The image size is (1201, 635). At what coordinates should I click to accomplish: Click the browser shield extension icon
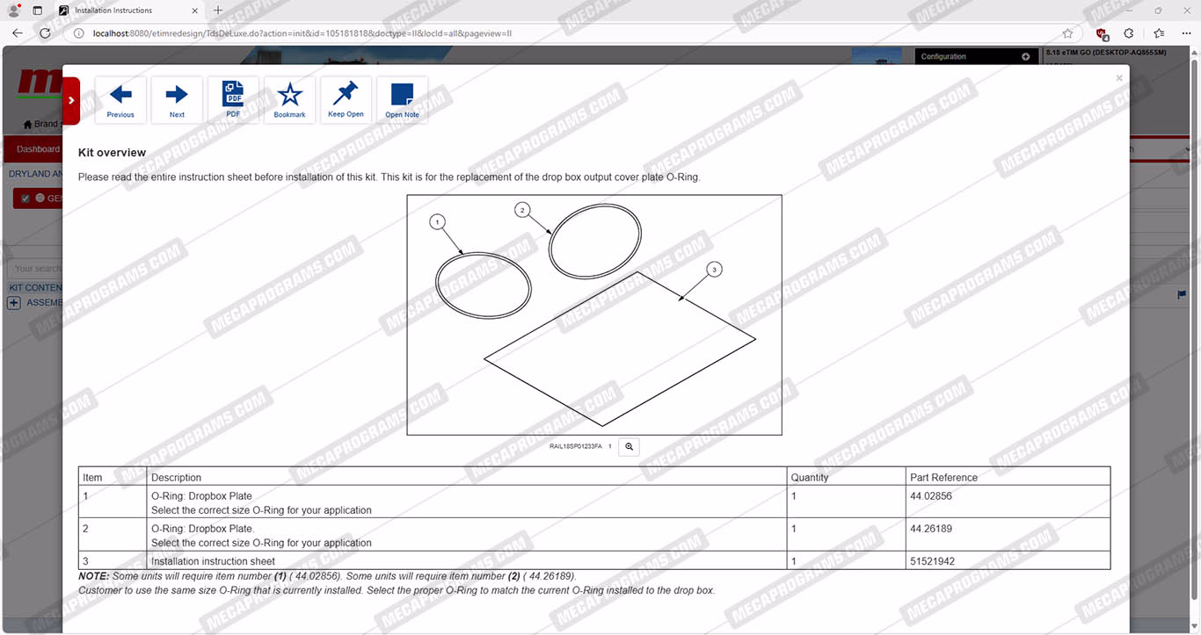[1101, 33]
